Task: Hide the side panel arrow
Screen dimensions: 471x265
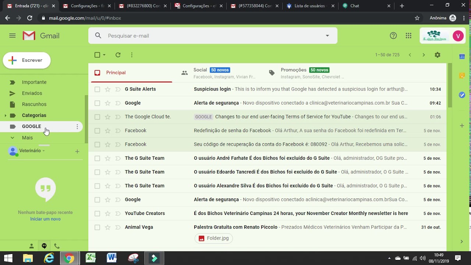Action: pos(462,241)
